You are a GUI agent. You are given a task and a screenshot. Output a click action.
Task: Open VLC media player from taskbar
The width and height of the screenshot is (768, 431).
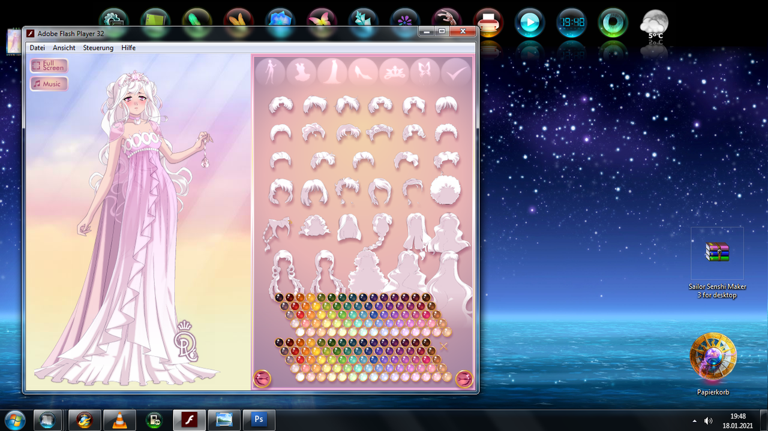tap(119, 420)
